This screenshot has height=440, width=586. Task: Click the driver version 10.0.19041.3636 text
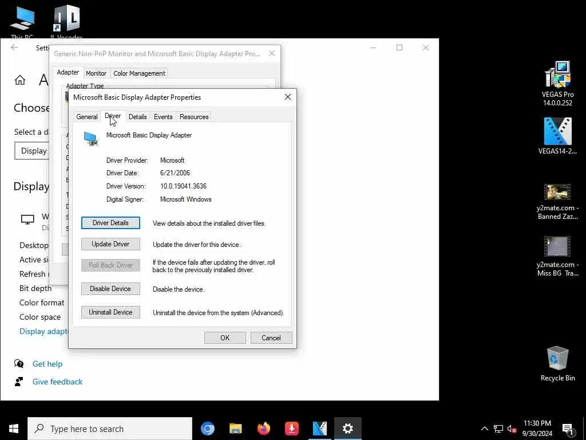click(183, 186)
